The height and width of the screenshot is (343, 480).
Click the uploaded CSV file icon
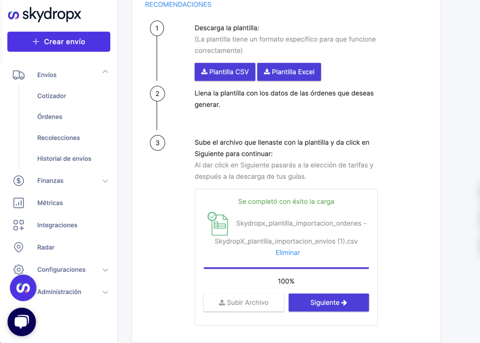pos(218,224)
